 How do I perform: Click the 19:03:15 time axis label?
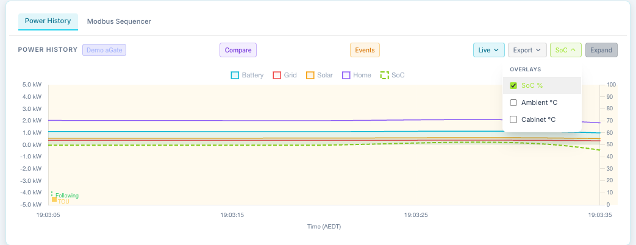coord(232,215)
